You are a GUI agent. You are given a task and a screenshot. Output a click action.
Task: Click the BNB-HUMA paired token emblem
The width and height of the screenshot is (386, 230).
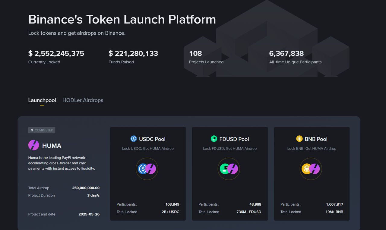[311, 169]
